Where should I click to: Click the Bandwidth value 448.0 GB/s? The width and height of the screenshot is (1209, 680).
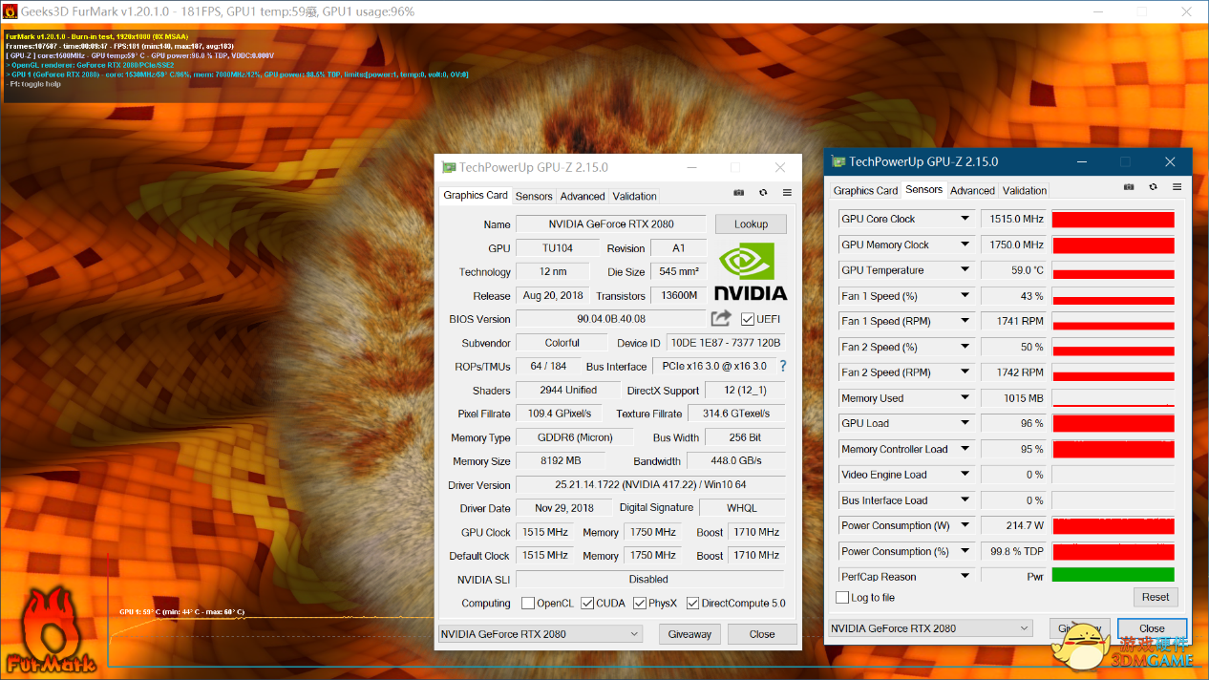[x=737, y=460]
